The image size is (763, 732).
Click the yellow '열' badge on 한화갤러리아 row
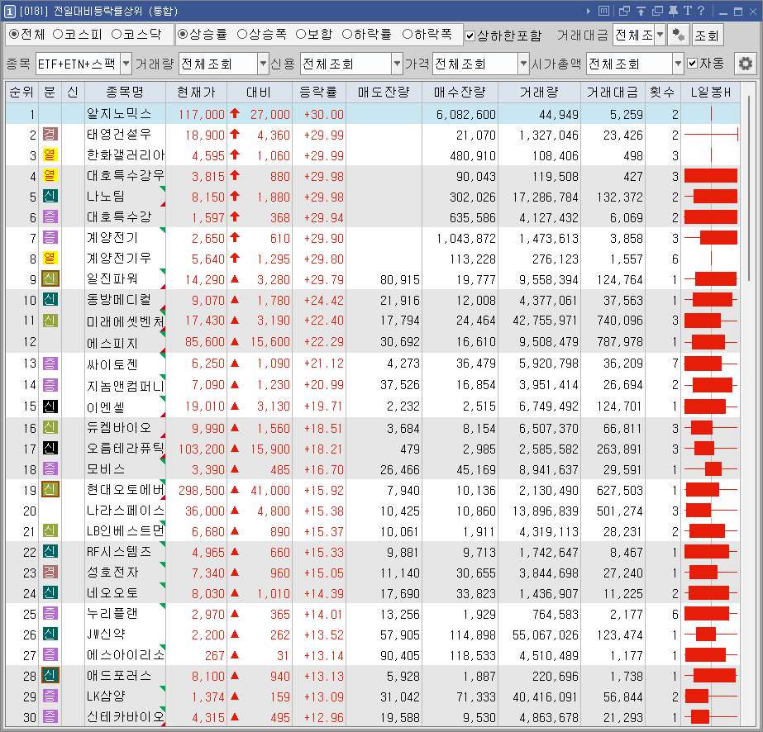tap(50, 155)
